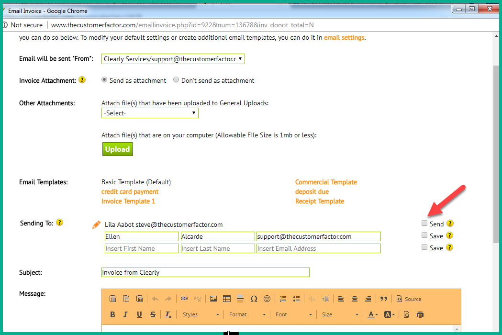This screenshot has height=335, width=502.
Task: Open the special character (omega) picker
Action: tap(254, 299)
